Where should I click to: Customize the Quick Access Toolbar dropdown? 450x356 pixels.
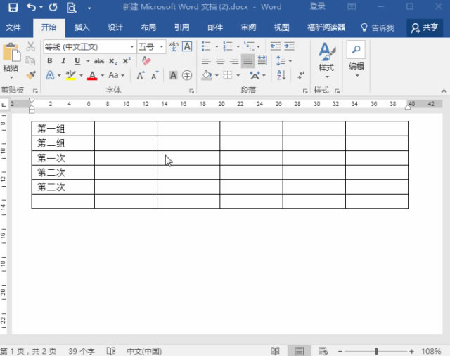click(89, 8)
